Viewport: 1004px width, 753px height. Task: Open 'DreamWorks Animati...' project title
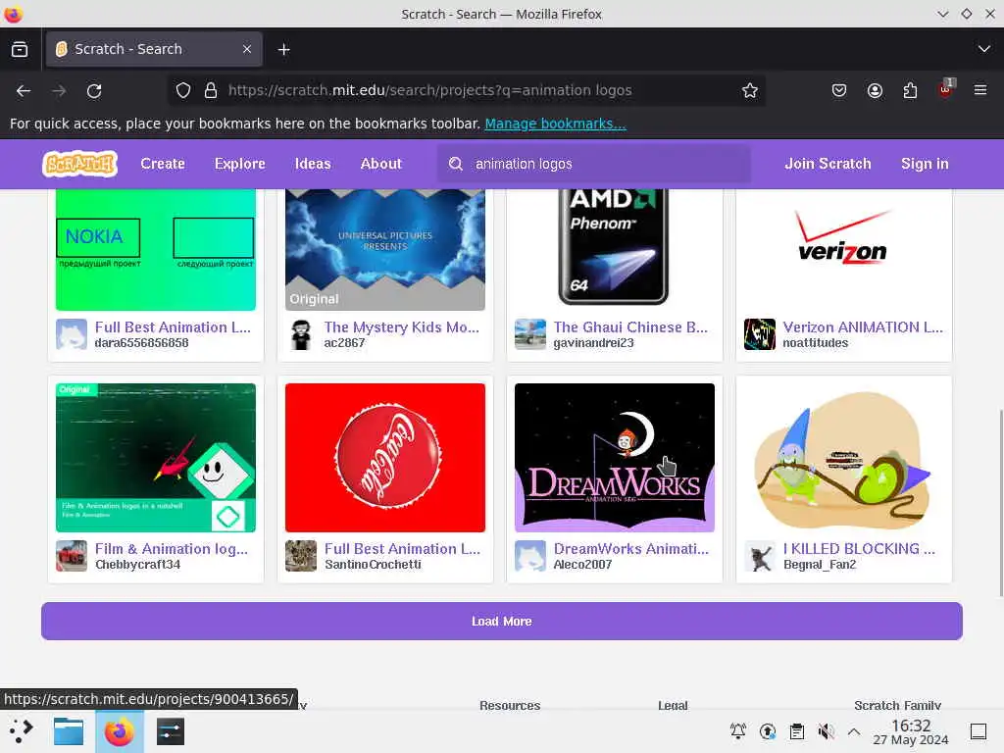tap(630, 549)
